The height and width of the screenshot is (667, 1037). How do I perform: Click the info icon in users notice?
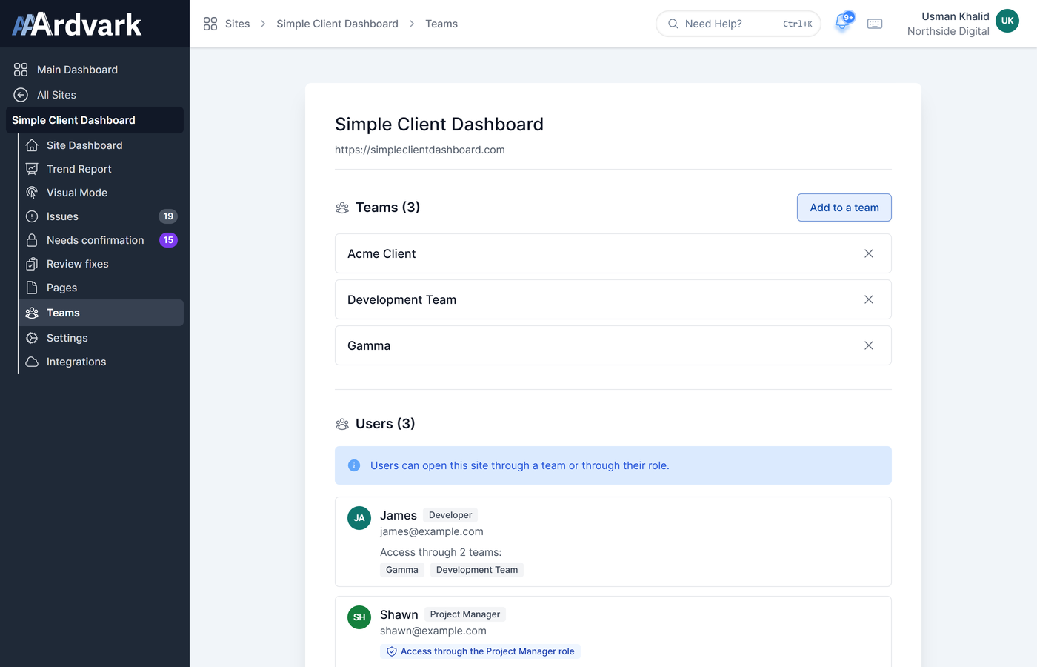pyautogui.click(x=354, y=465)
